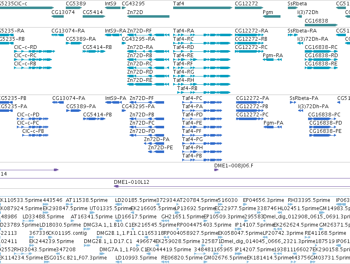
Task: Open transcript Zn72D-RF
Action: point(148,35)
